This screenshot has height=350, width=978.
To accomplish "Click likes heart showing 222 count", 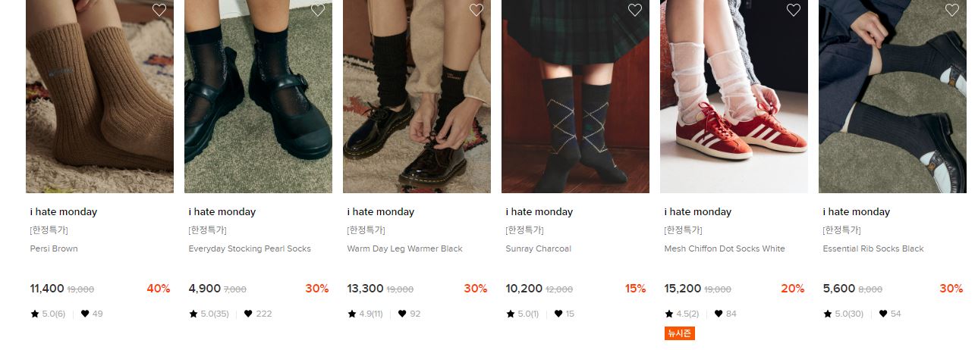I will point(248,314).
